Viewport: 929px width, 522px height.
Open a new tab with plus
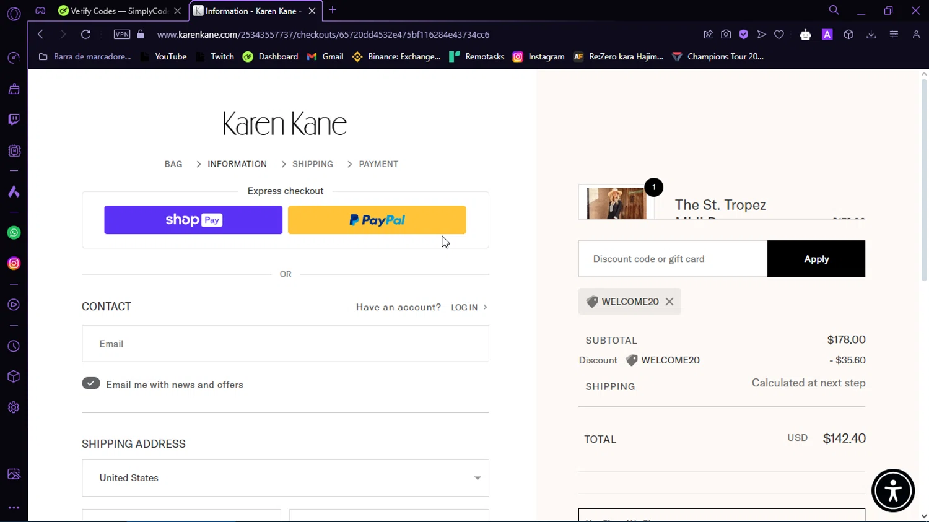pos(333,10)
